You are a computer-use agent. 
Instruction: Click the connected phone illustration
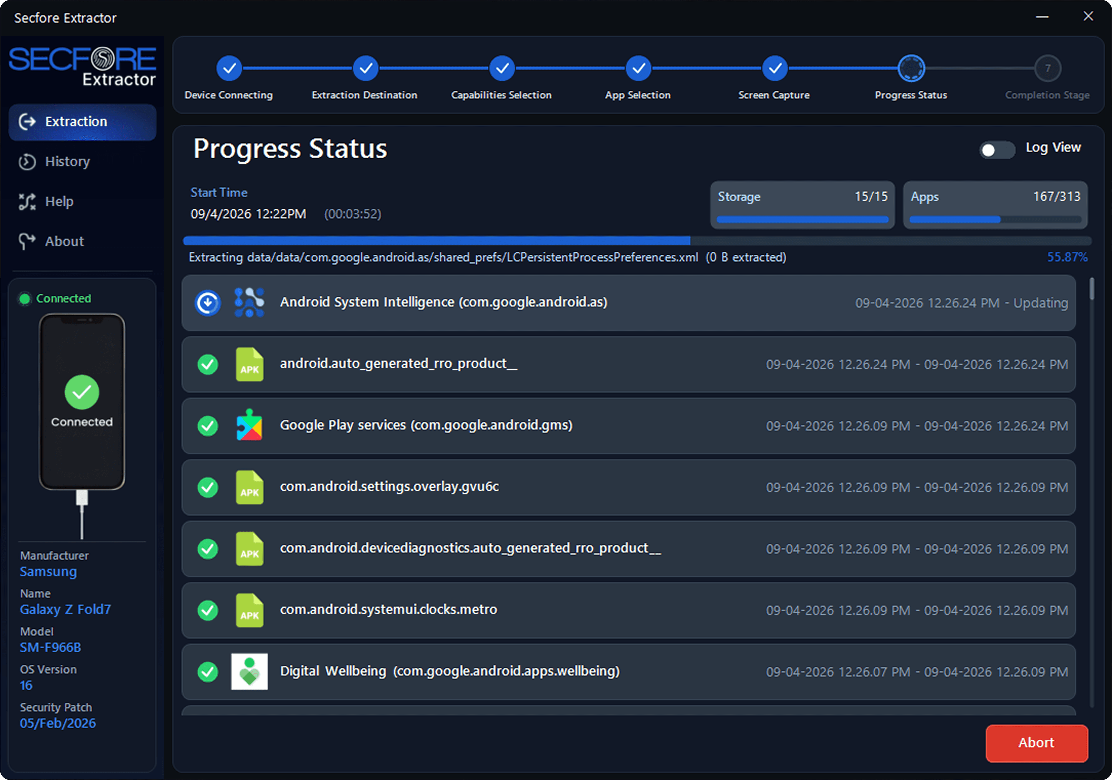click(x=82, y=402)
